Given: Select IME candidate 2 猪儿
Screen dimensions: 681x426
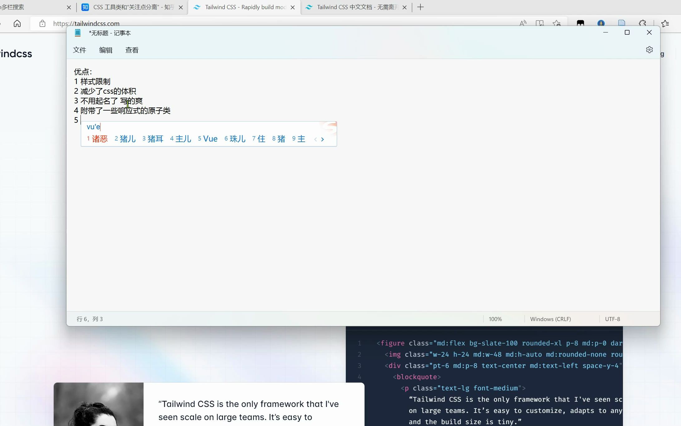Looking at the screenshot, I should [x=125, y=139].
